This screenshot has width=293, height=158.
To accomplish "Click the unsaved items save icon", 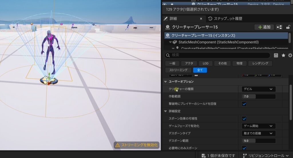I will (203, 155).
